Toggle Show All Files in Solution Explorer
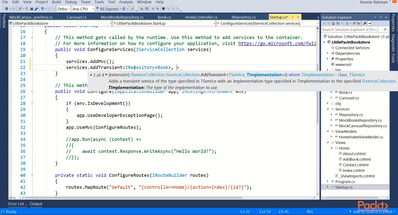The image size is (398, 215). click(359, 23)
